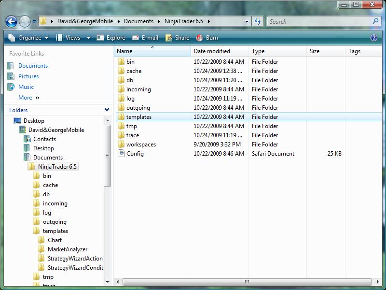
Task: Sort by Type column header
Action: click(277, 51)
